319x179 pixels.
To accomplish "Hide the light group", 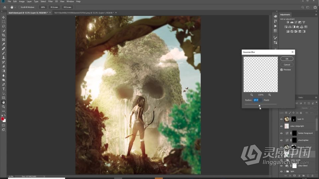I will (281, 171).
